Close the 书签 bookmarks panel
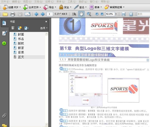Screen dimensions: 150x127 tap(46, 22)
